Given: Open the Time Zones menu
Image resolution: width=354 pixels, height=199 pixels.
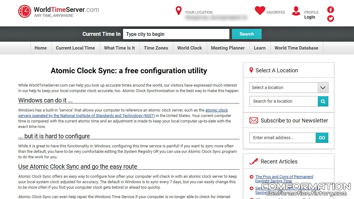Looking at the screenshot, I should (156, 48).
